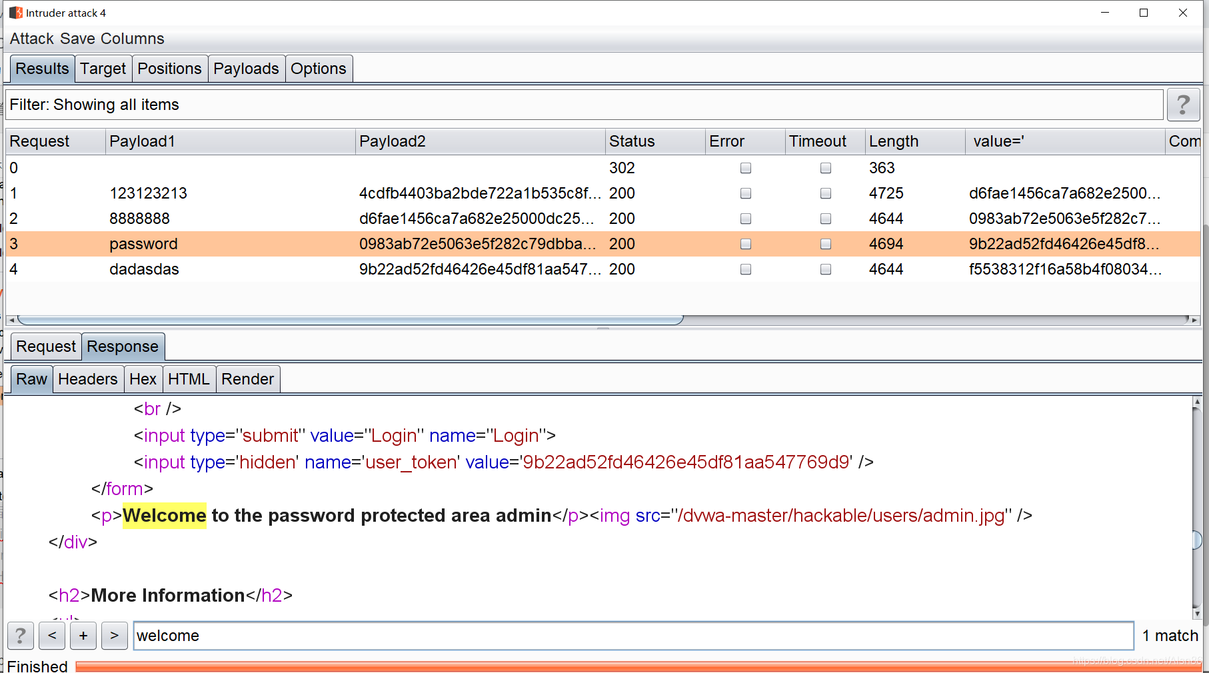Click the length value 4694
The image size is (1209, 673).
(886, 244)
